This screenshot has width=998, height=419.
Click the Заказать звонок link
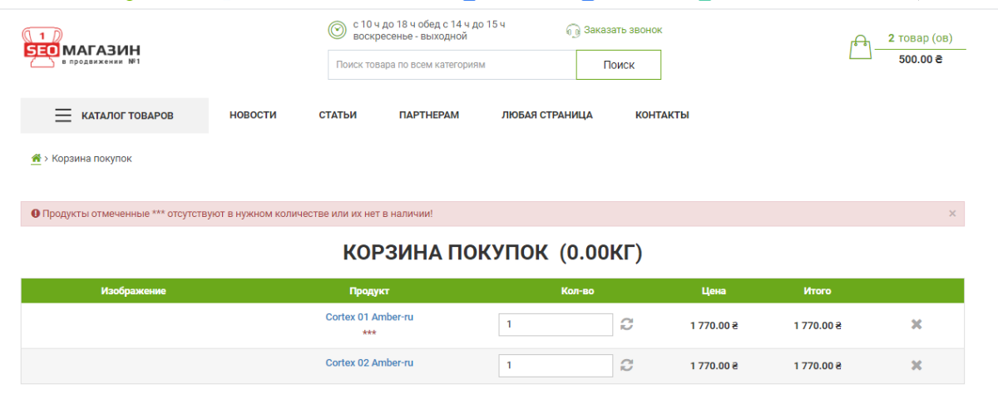point(623,30)
